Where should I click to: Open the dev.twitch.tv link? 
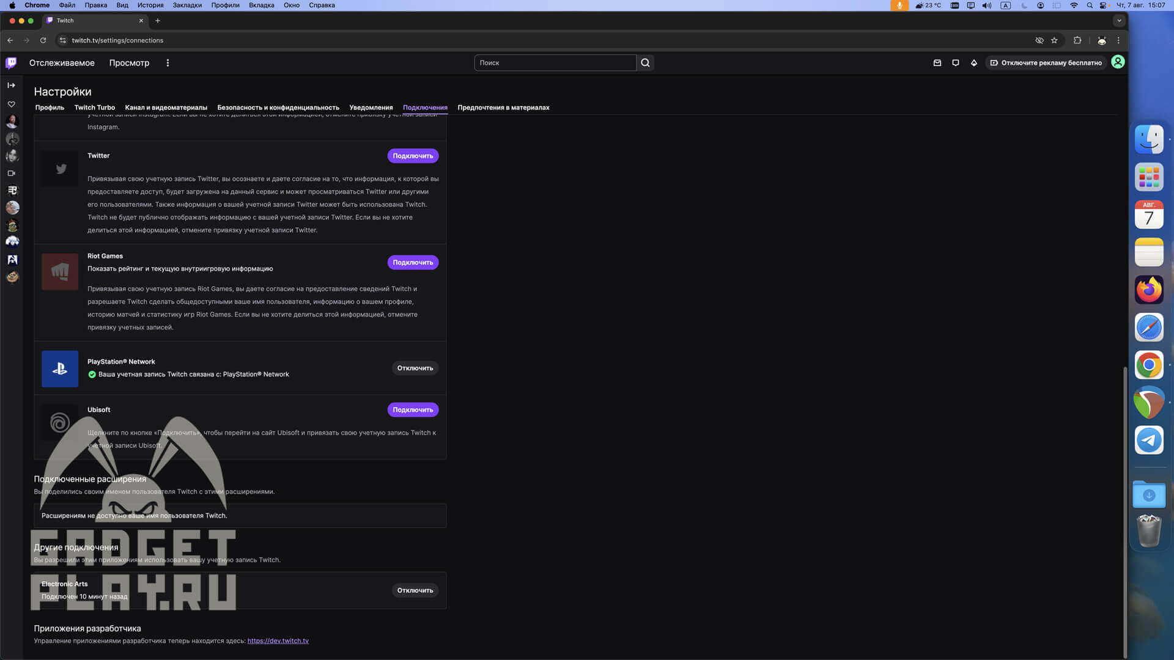(278, 640)
